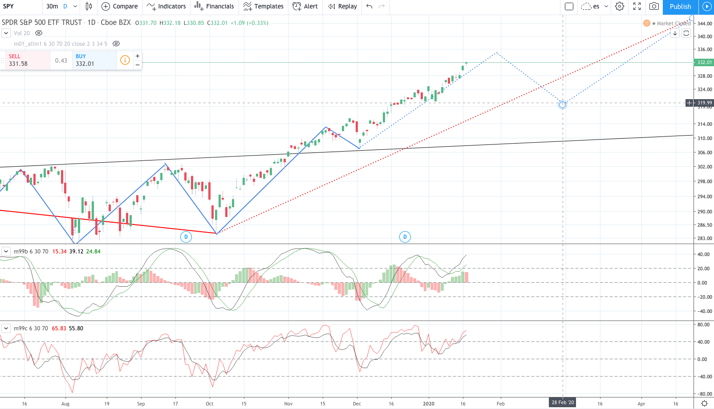Click the SELL 331.58 button

point(27,60)
